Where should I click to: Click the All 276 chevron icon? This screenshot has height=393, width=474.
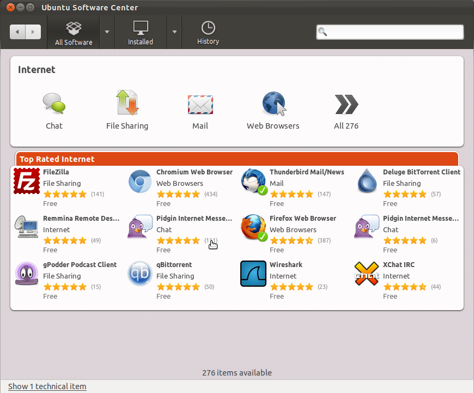click(346, 104)
